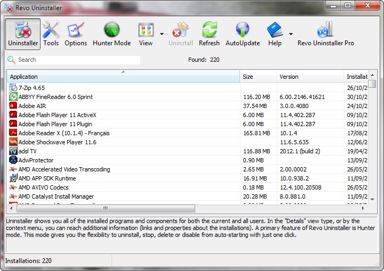Click the Adobe Reader X icon

pyautogui.click(x=13, y=133)
